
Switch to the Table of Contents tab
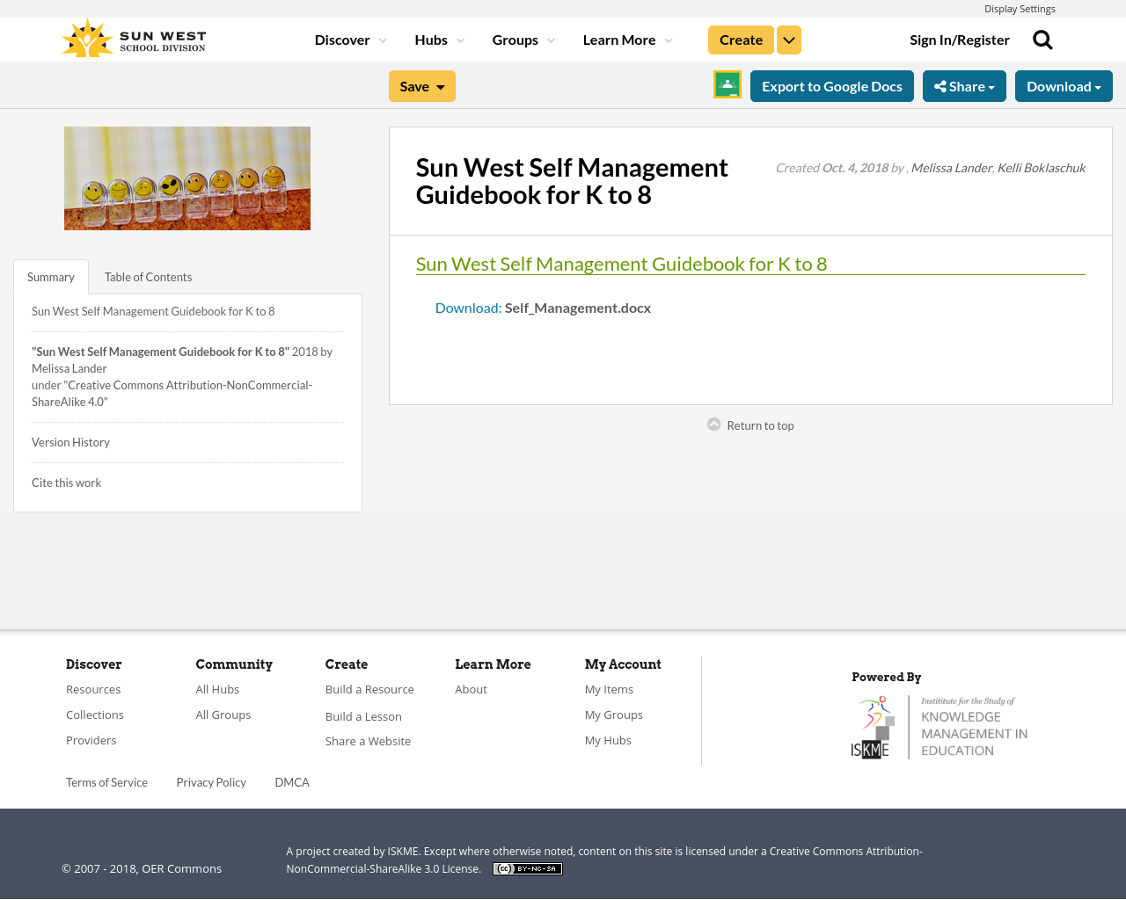(x=148, y=275)
